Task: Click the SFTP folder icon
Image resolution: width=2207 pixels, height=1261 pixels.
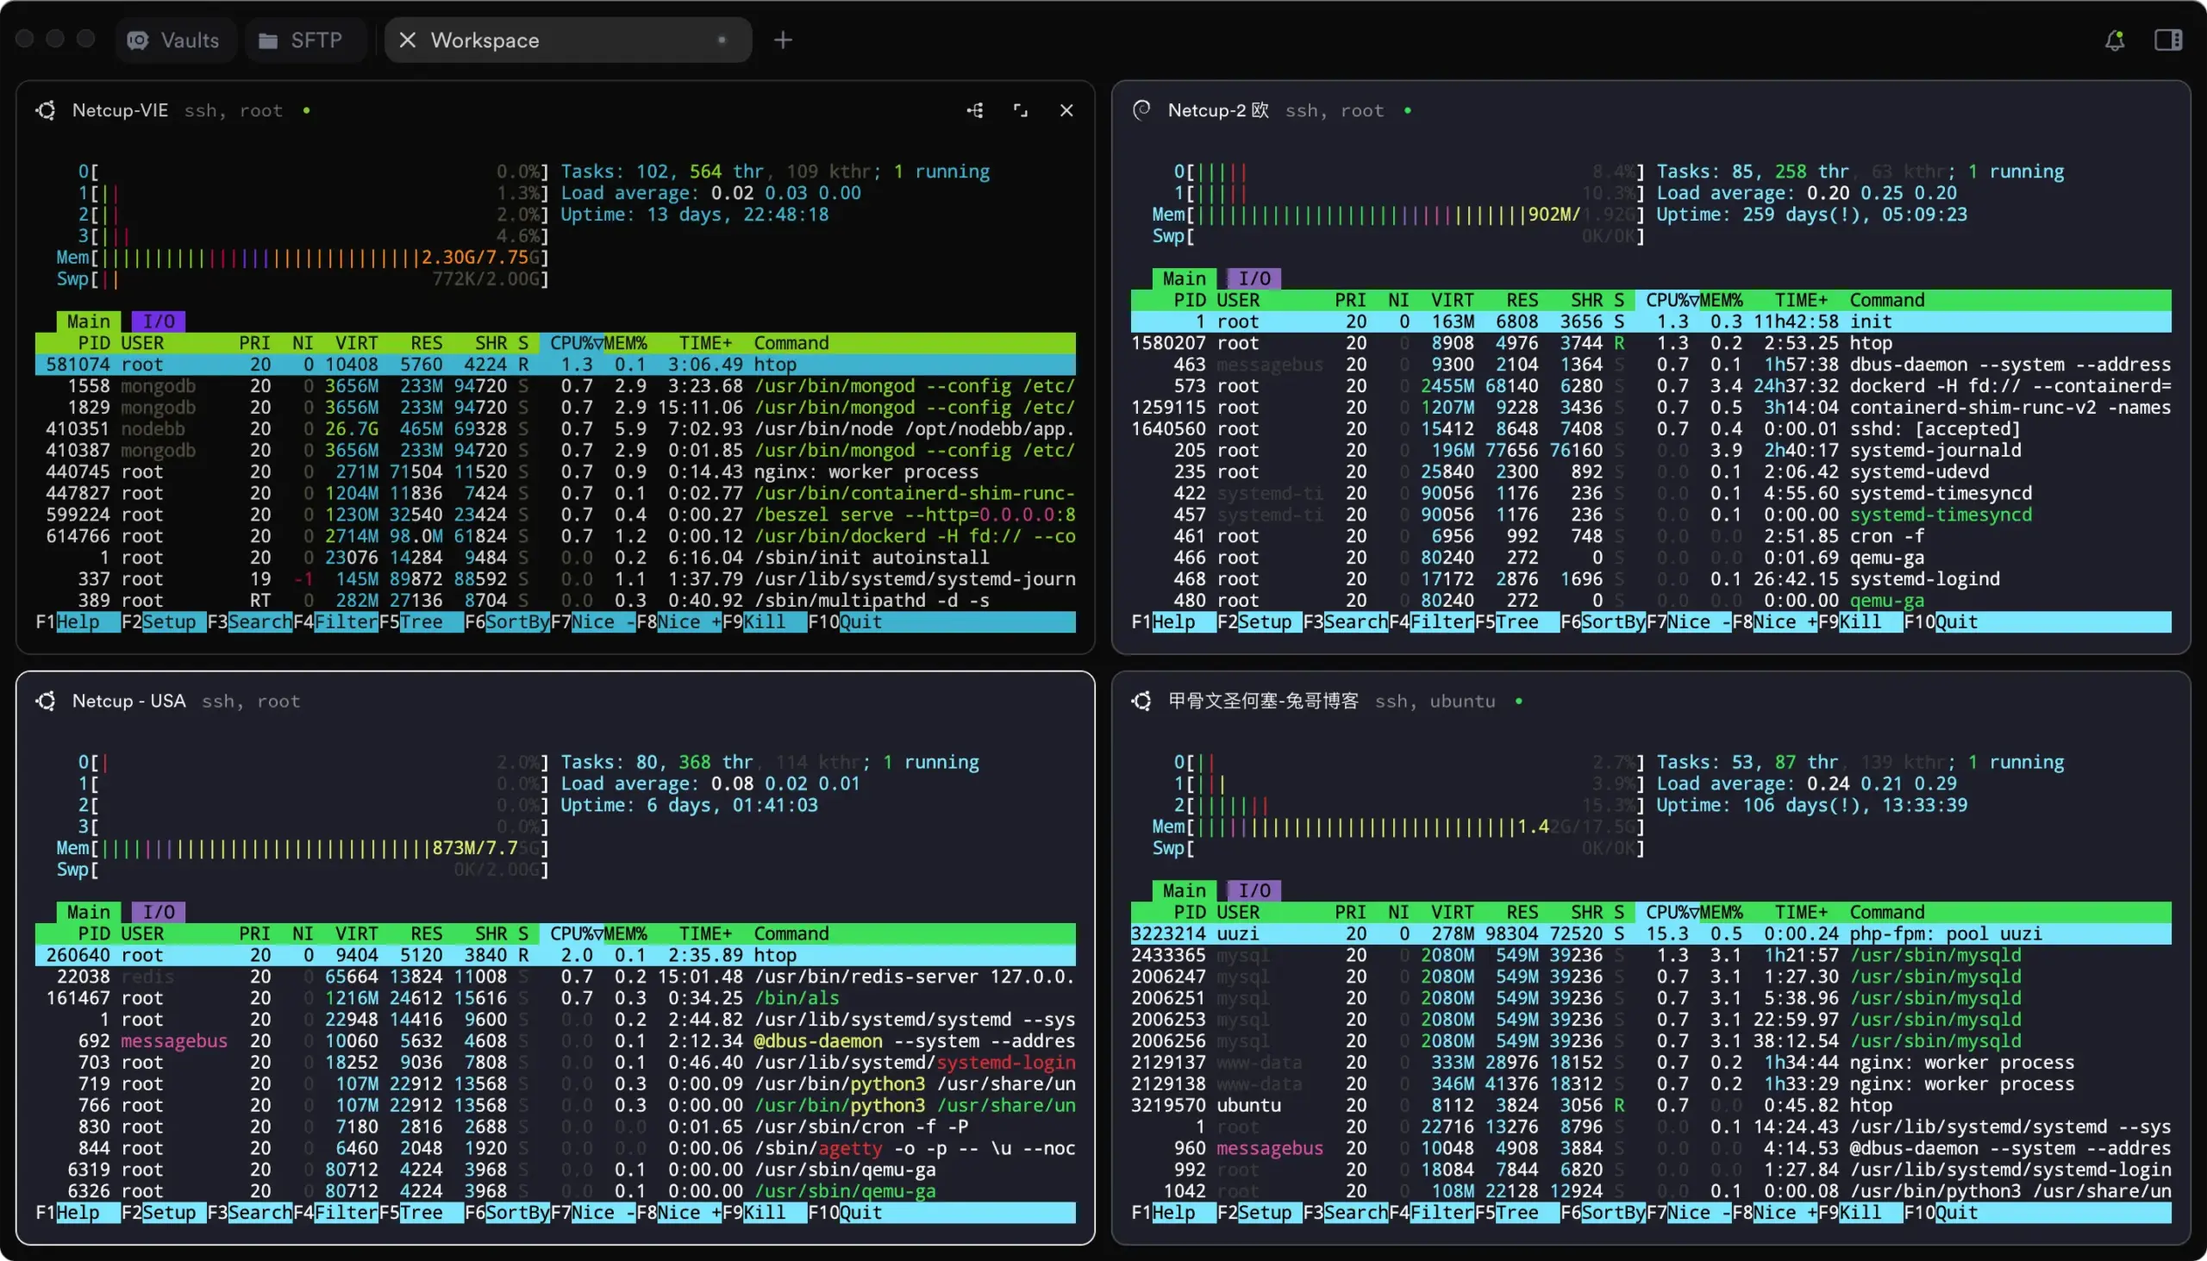Action: 267,41
